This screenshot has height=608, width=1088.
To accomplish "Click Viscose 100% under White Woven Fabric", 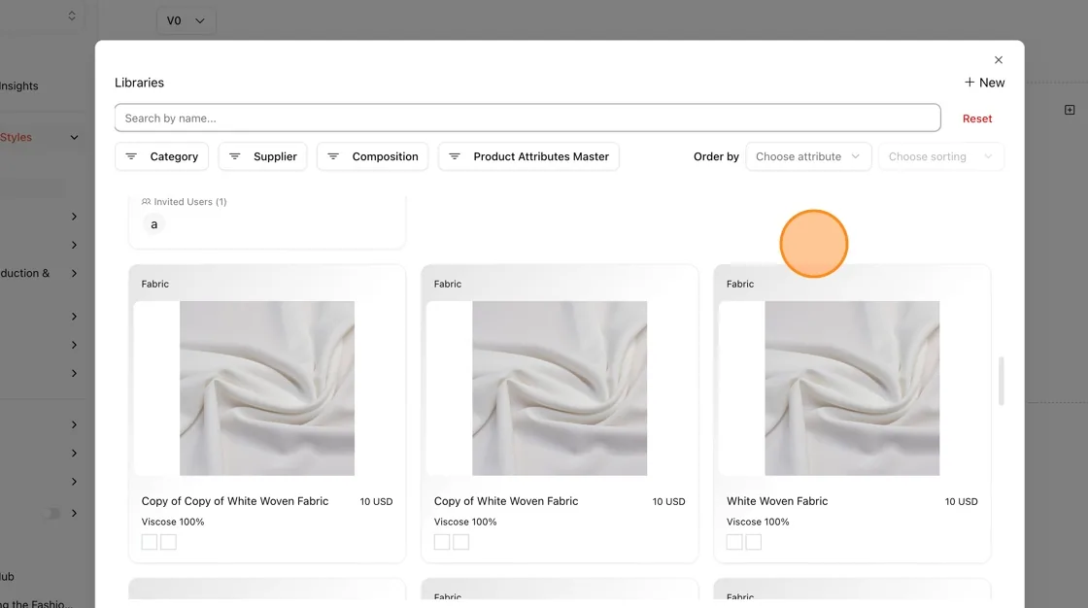I will [x=758, y=522].
